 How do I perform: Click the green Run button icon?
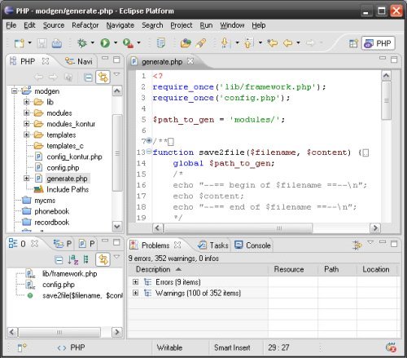coord(105,43)
